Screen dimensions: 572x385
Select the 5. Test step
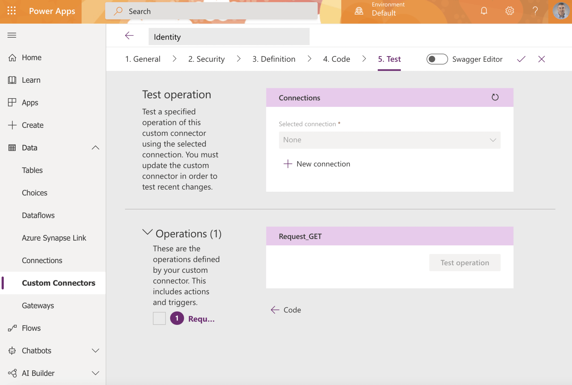389,59
